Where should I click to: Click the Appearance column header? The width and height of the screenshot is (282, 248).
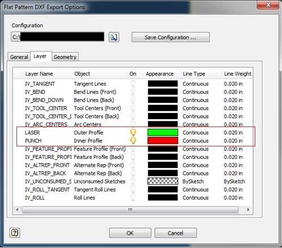161,74
